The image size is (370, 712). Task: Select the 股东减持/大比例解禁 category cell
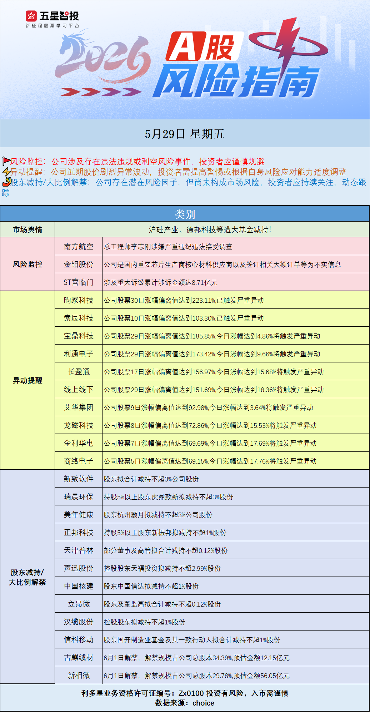point(27,577)
